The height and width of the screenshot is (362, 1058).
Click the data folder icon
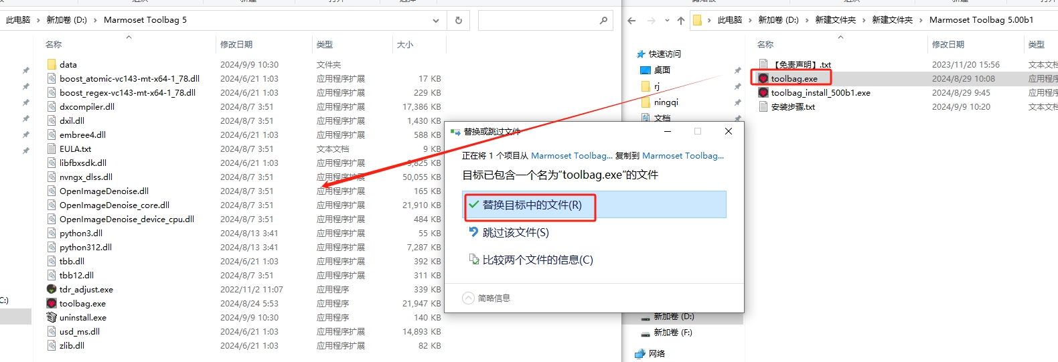52,64
